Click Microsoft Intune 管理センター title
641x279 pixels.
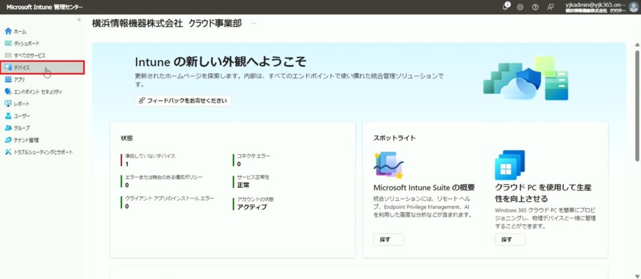pos(44,7)
